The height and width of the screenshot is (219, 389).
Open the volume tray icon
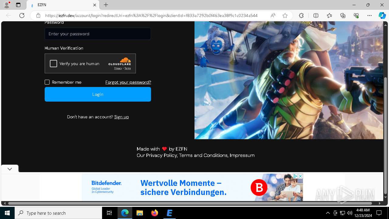click(349, 213)
